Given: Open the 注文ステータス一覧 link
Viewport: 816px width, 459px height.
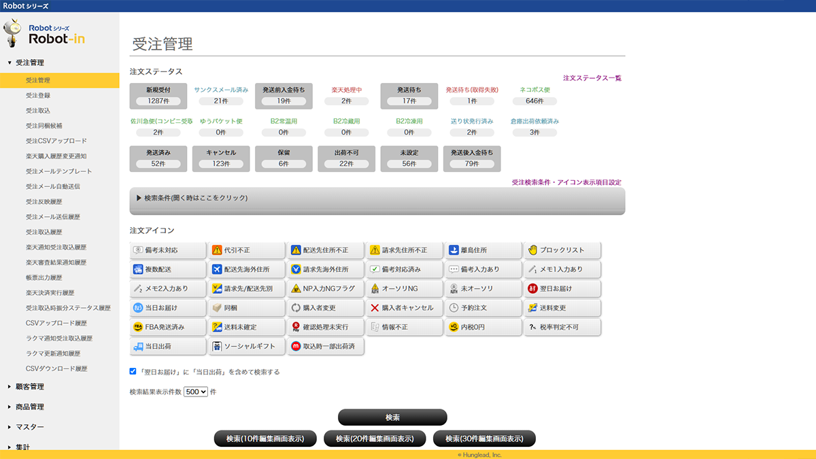Looking at the screenshot, I should pos(592,78).
